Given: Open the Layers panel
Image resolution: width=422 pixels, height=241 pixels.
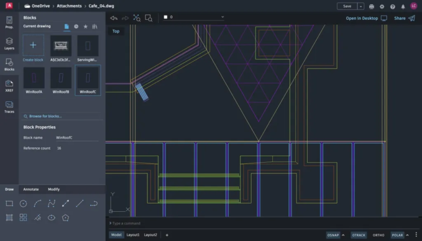Looking at the screenshot, I should pos(9,44).
